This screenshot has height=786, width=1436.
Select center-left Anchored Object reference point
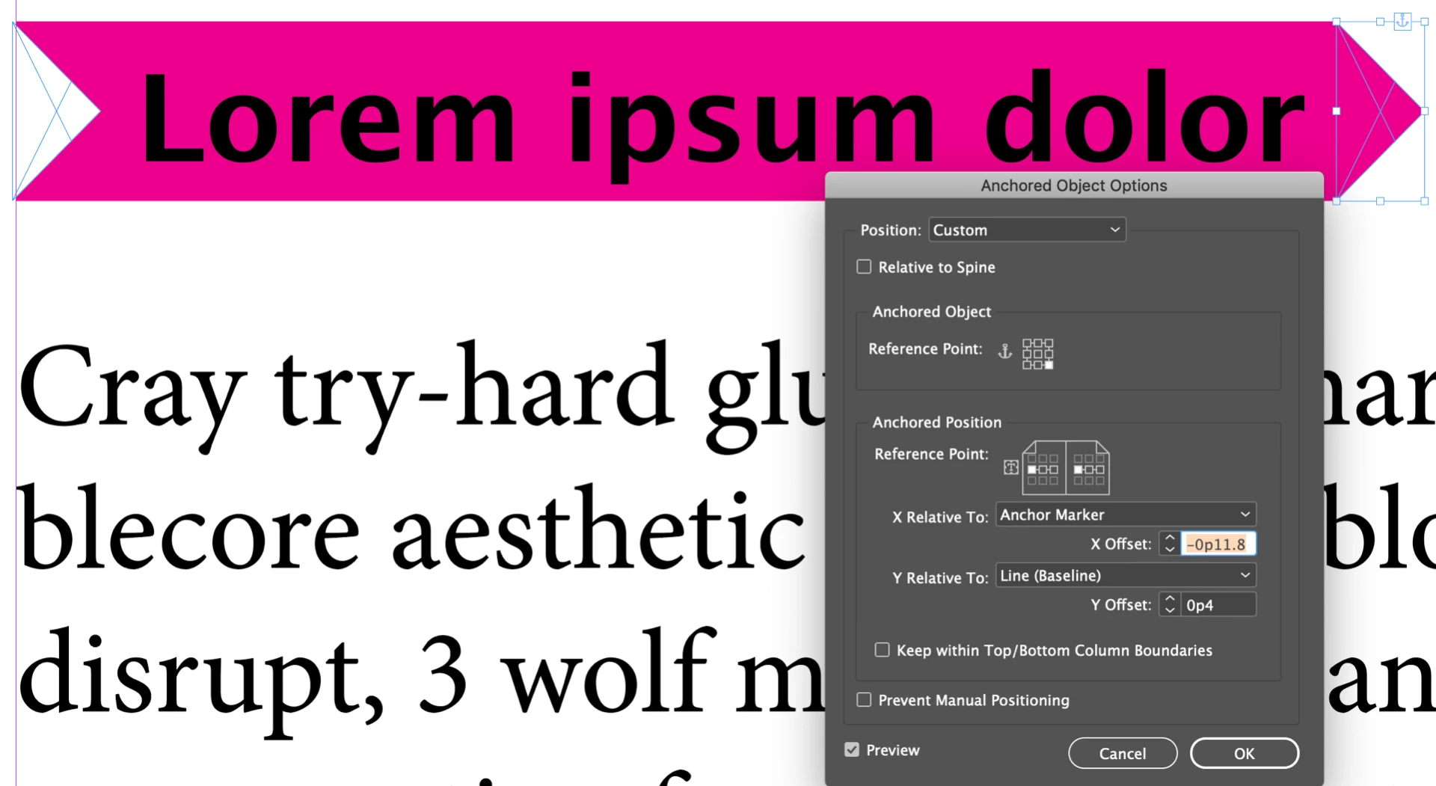[1027, 354]
